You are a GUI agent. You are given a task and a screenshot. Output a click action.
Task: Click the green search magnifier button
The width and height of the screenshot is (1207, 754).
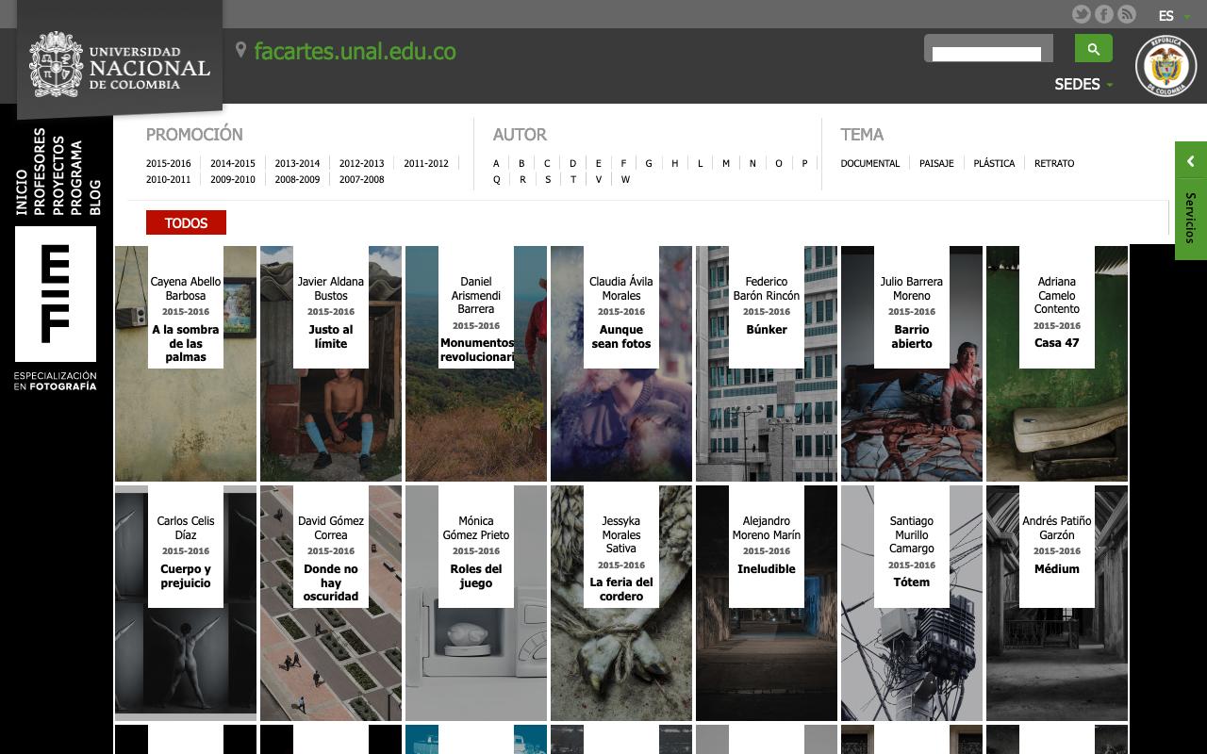[x=1094, y=48]
